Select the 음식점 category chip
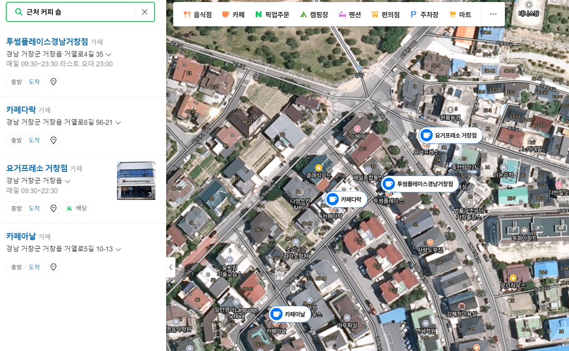569x351 pixels. point(197,14)
